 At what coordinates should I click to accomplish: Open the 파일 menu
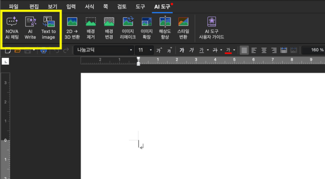pyautogui.click(x=13, y=7)
